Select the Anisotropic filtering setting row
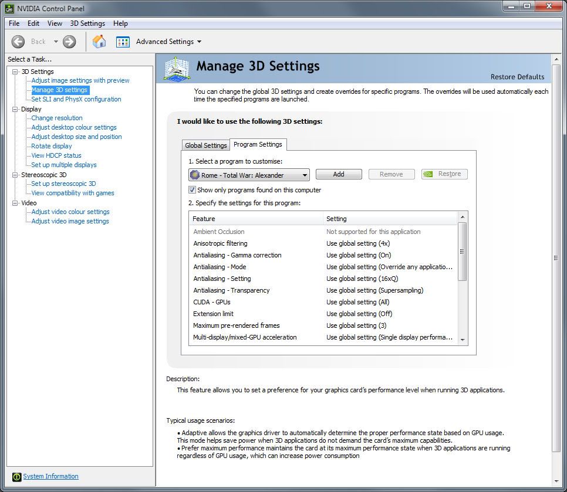The height and width of the screenshot is (492, 567). click(x=220, y=243)
